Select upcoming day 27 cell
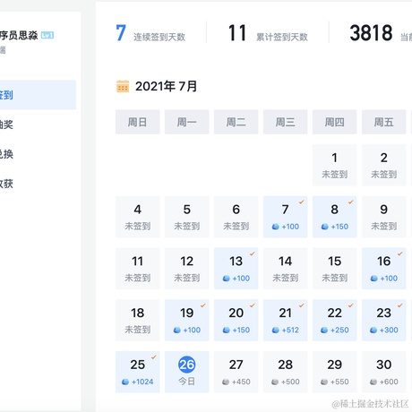This screenshot has height=412, width=412. (x=236, y=372)
